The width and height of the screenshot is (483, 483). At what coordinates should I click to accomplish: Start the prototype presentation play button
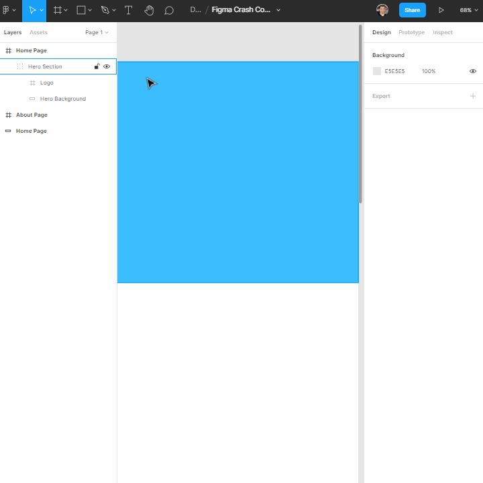[x=441, y=10]
